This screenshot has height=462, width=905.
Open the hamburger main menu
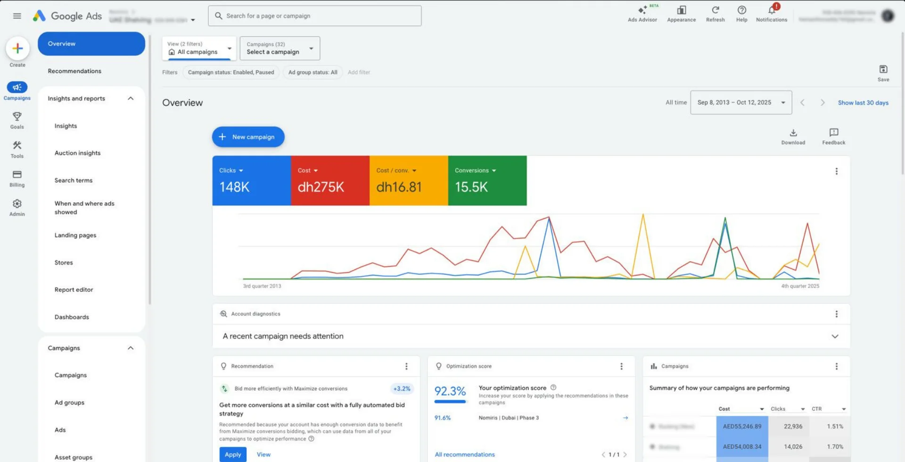click(17, 16)
